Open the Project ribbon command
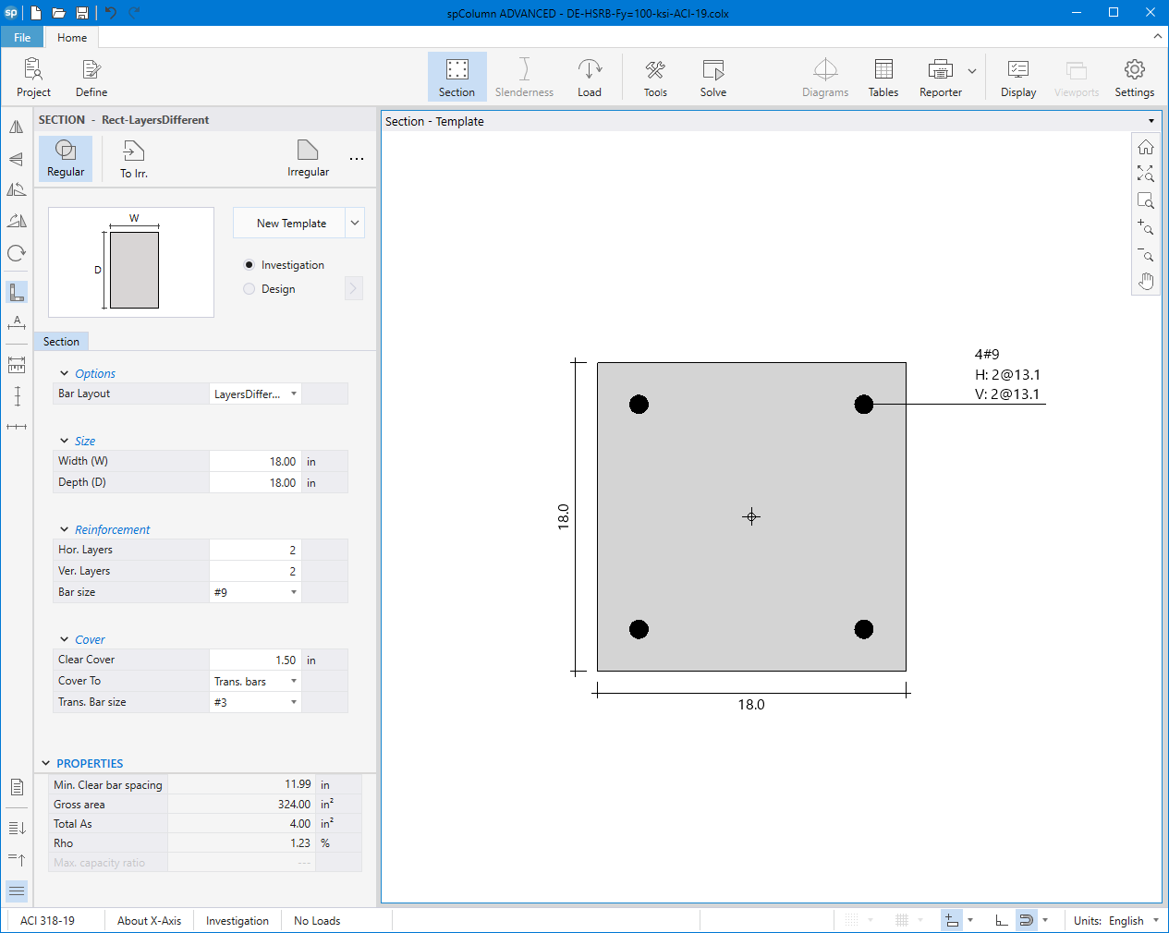 33,77
